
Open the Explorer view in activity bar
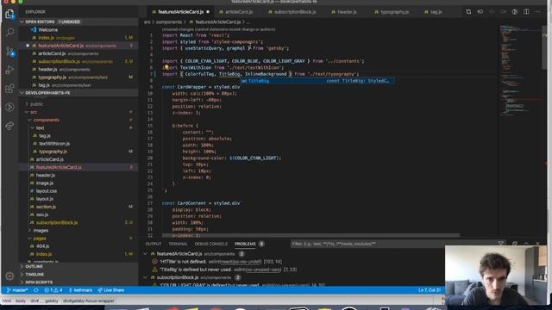[x=9, y=14]
